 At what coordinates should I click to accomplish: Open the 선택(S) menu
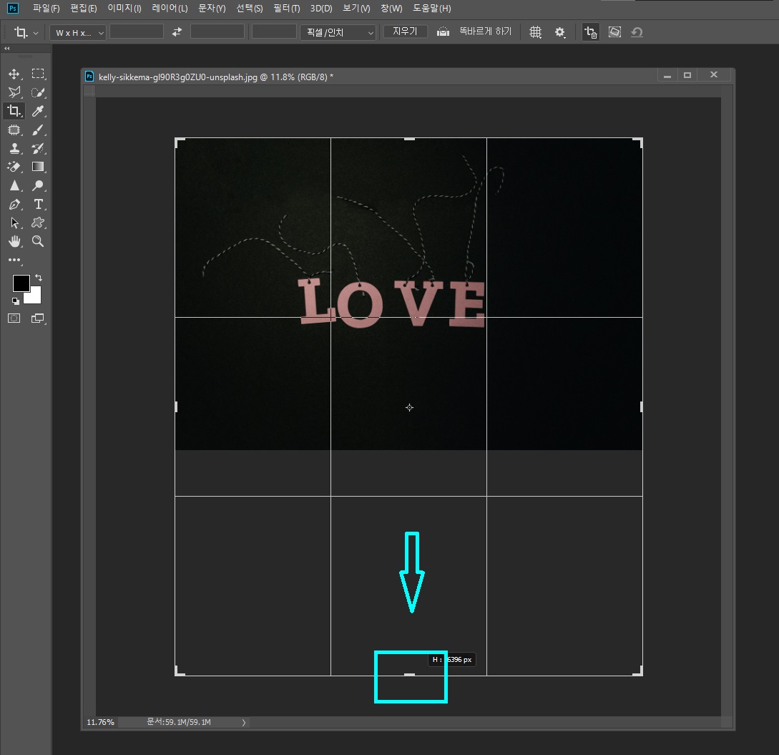250,9
